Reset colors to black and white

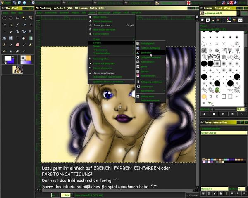point(5,63)
